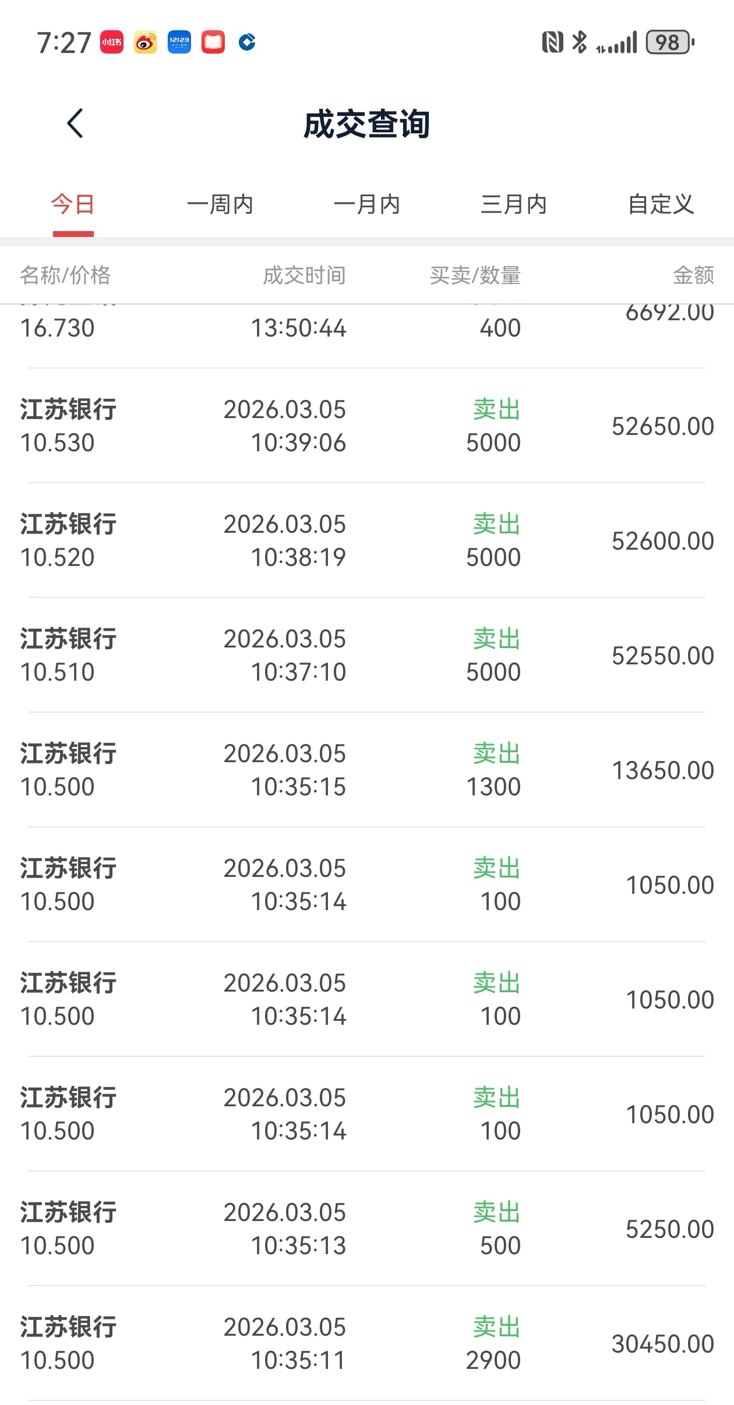Tap the red square notification icon
734x1405 pixels.
pos(213,43)
